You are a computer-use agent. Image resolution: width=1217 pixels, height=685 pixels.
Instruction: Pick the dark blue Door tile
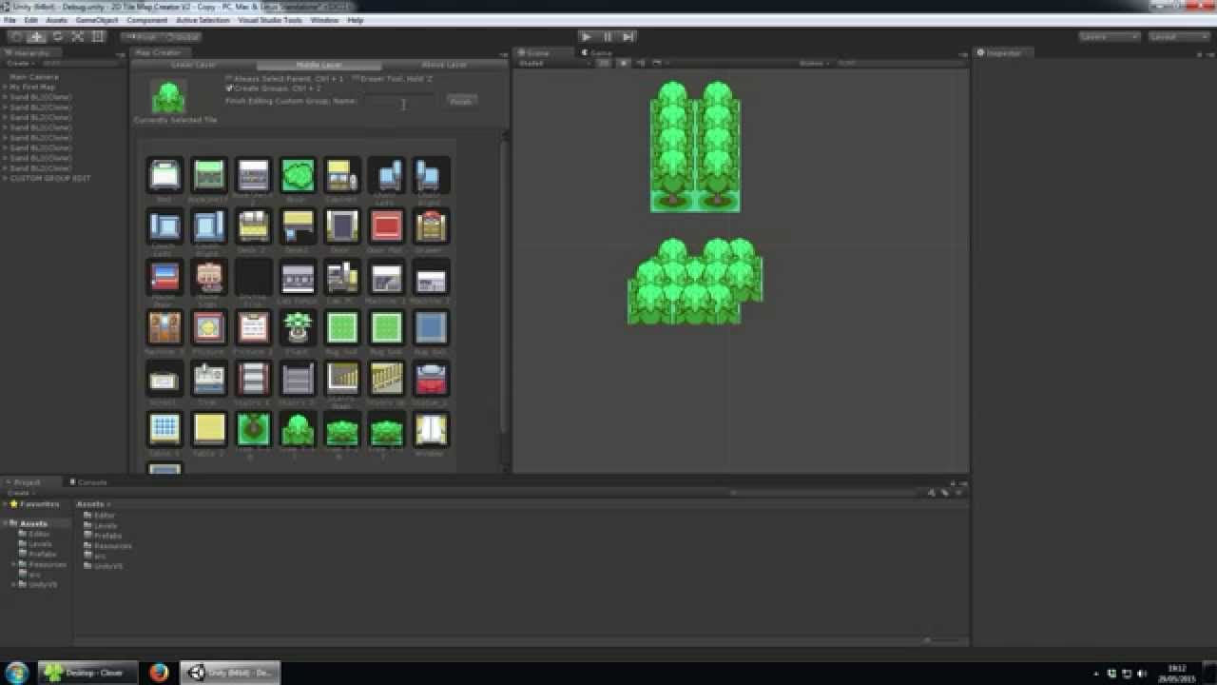point(342,226)
